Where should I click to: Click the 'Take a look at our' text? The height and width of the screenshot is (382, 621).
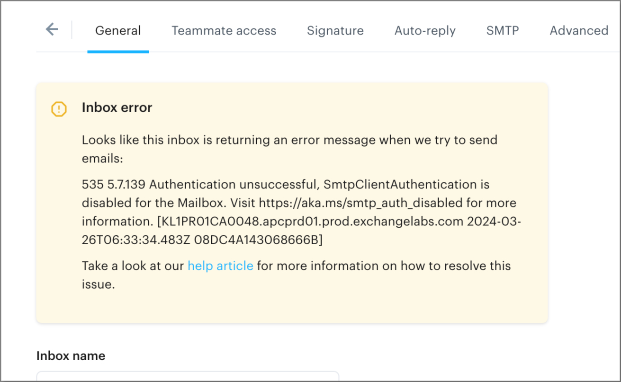coord(133,266)
